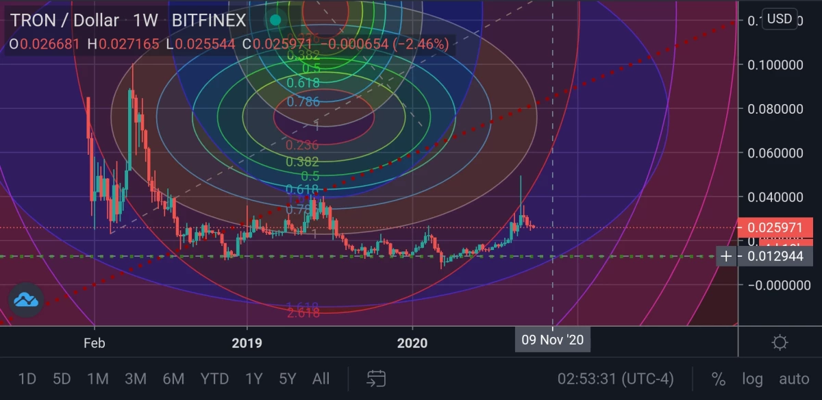Click the 0.236 Fibonacci circle label
The image size is (822, 400).
(302, 145)
